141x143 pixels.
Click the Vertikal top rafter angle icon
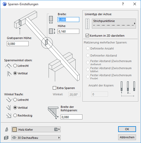[9, 74]
